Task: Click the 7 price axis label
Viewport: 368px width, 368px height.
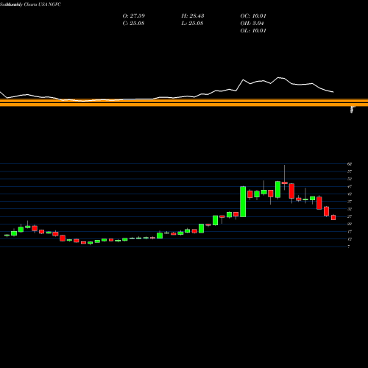Action: point(349,247)
